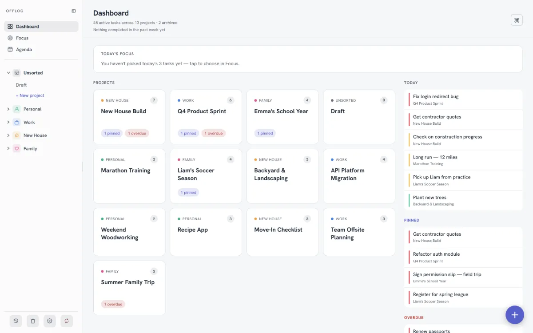Click the floating plus add-task button
Image resolution: width=533 pixels, height=333 pixels.
515,315
